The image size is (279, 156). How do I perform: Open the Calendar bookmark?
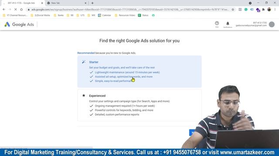coord(105,16)
